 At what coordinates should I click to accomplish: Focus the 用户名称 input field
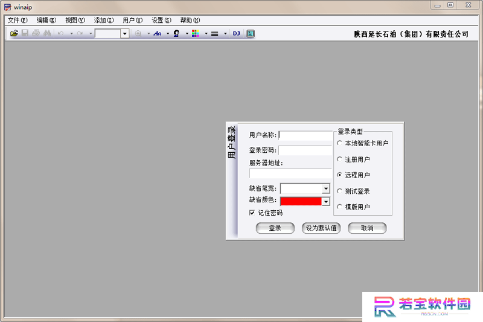pyautogui.click(x=305, y=135)
